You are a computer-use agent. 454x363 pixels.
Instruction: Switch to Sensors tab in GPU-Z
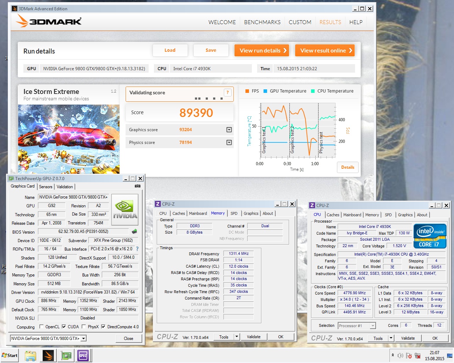[46, 187]
